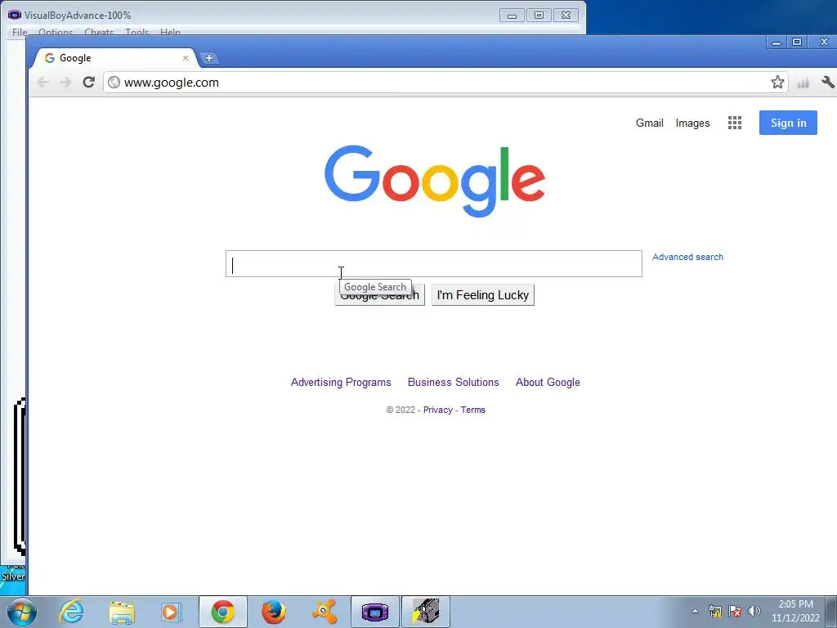Open Windows Media Player from taskbar
Screen dimensions: 837x628
[x=172, y=612]
